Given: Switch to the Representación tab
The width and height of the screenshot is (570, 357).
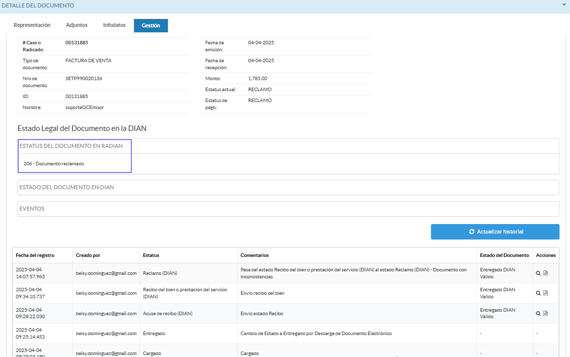Looking at the screenshot, I should pyautogui.click(x=32, y=25).
